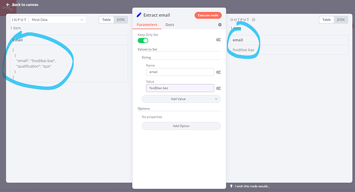This screenshot has width=355, height=192.
Task: Select the Parameters tab
Action: coord(147,25)
